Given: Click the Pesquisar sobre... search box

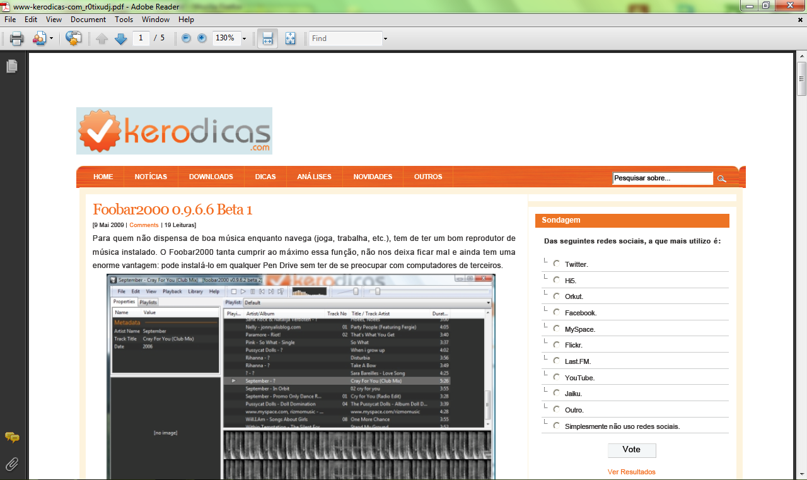Looking at the screenshot, I should [x=663, y=179].
